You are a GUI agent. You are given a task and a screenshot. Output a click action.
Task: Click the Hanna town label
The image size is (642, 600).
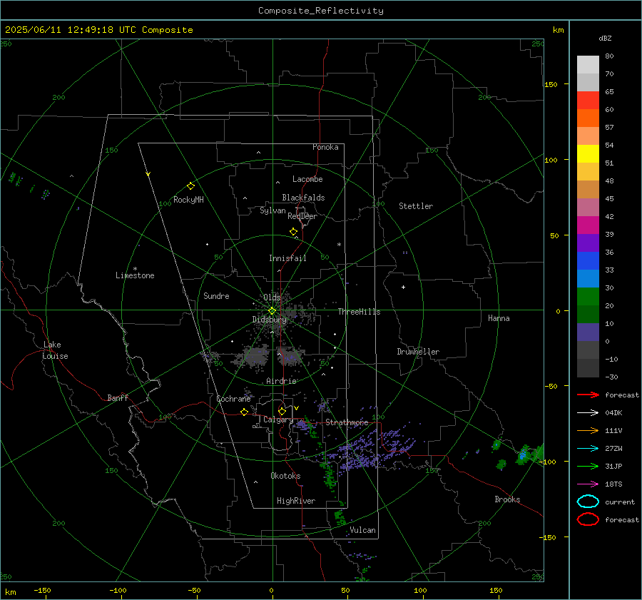pos(499,318)
